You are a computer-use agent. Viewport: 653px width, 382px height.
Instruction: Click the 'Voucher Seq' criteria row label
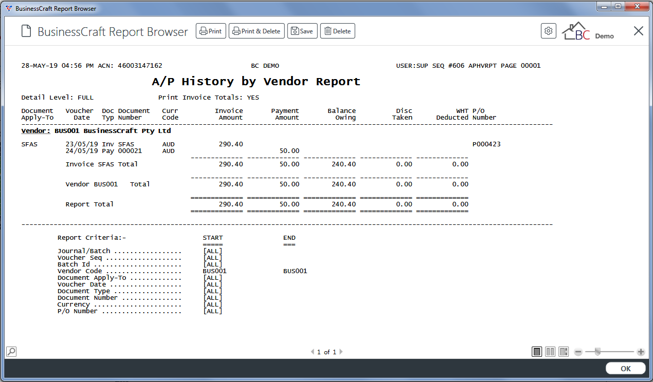coord(80,258)
